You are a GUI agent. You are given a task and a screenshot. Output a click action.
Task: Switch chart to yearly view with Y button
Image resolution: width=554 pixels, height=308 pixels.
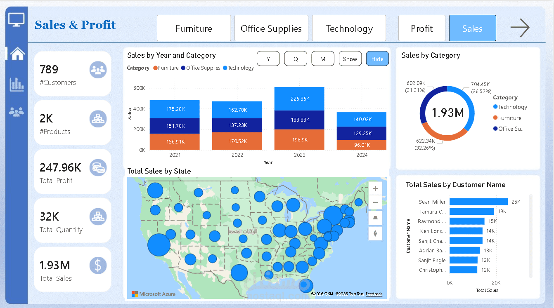pos(268,59)
